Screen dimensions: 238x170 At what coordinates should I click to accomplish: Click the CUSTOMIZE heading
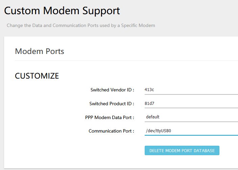pos(37,76)
